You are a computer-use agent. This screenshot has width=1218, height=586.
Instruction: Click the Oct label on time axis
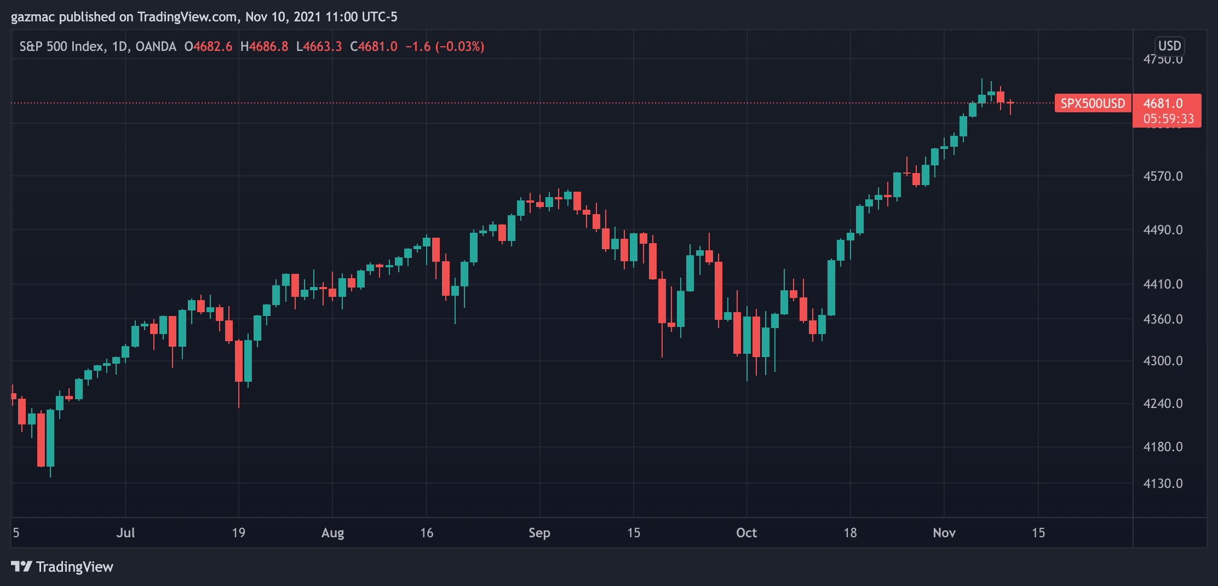pyautogui.click(x=746, y=533)
